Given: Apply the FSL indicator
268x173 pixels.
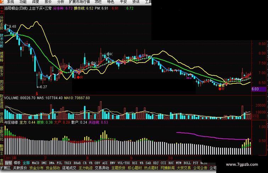Looking at the screenshot, I should pos(60,163).
